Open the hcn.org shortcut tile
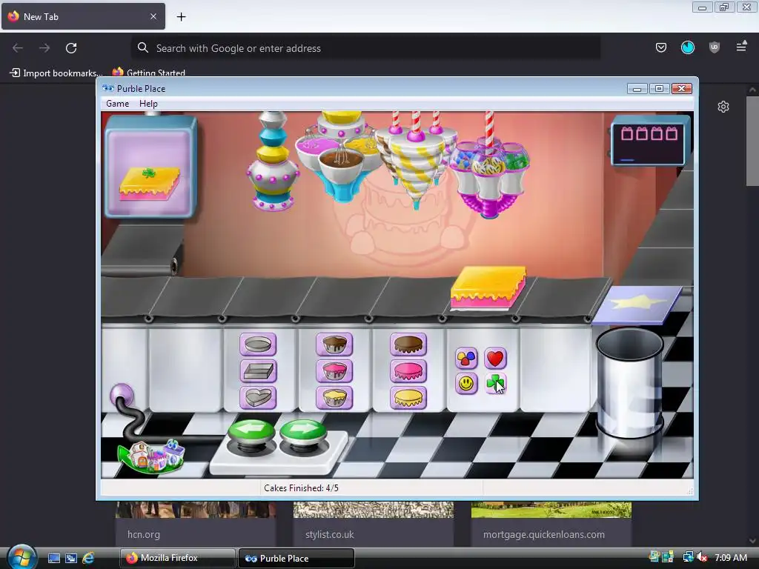The width and height of the screenshot is (759, 569). point(196,524)
